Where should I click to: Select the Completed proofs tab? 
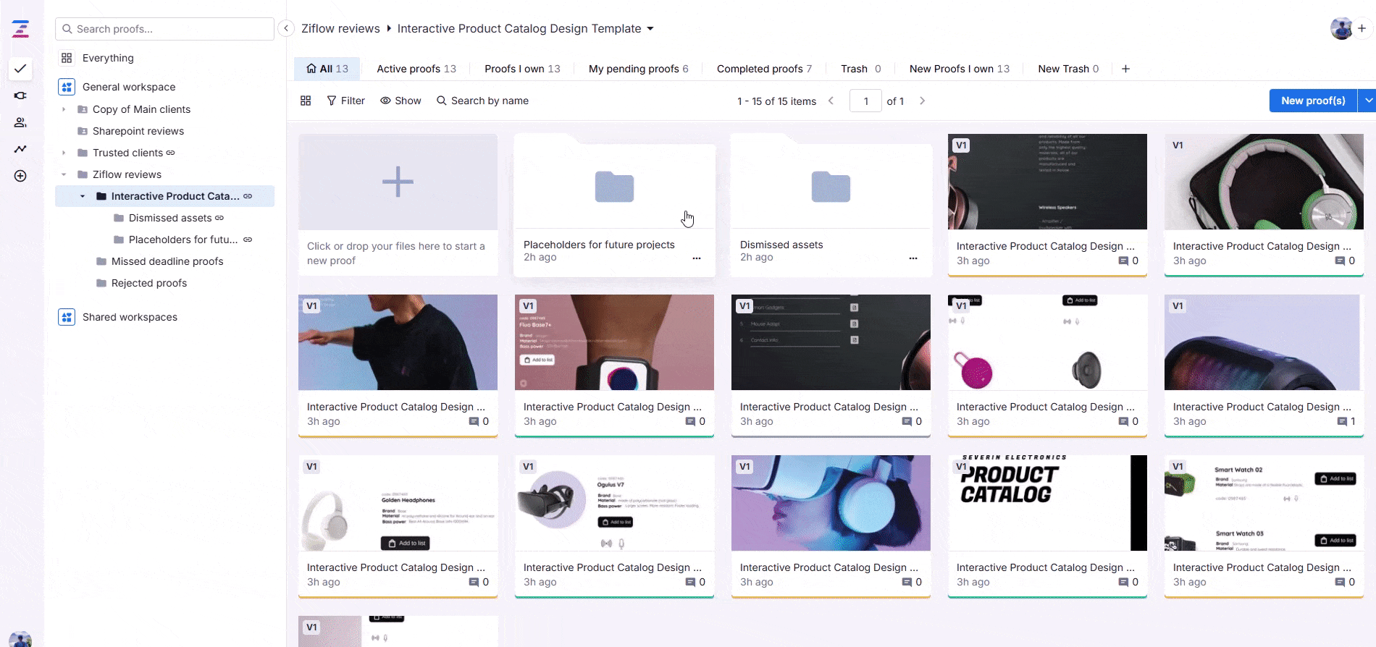click(764, 69)
